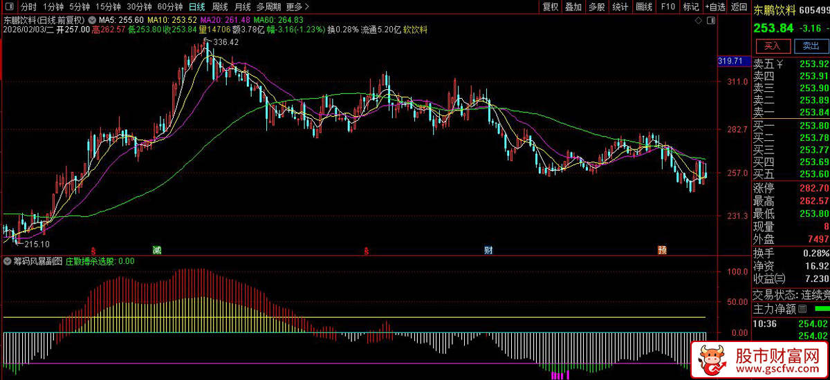
Task: Click the 336.42 high price marker
Action: [225, 42]
